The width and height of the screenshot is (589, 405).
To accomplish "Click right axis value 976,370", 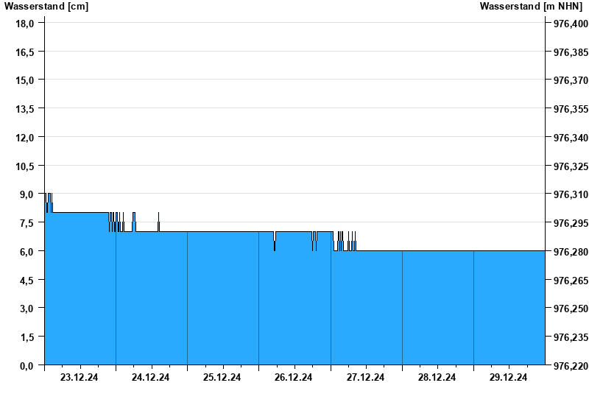I will point(571,80).
